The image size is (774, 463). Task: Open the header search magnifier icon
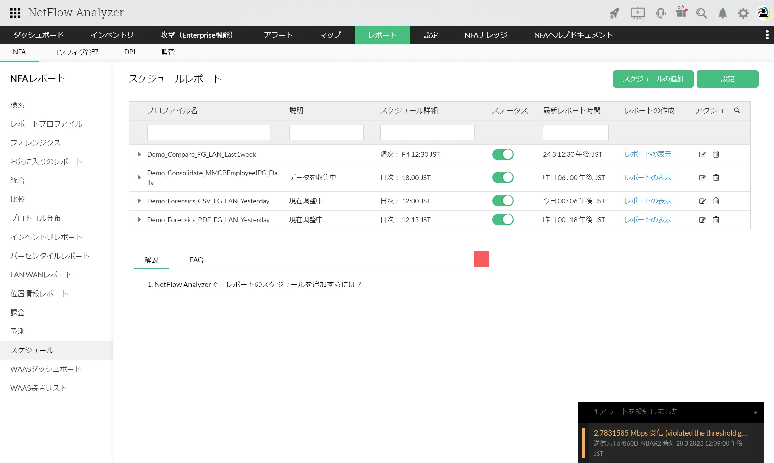pyautogui.click(x=701, y=13)
